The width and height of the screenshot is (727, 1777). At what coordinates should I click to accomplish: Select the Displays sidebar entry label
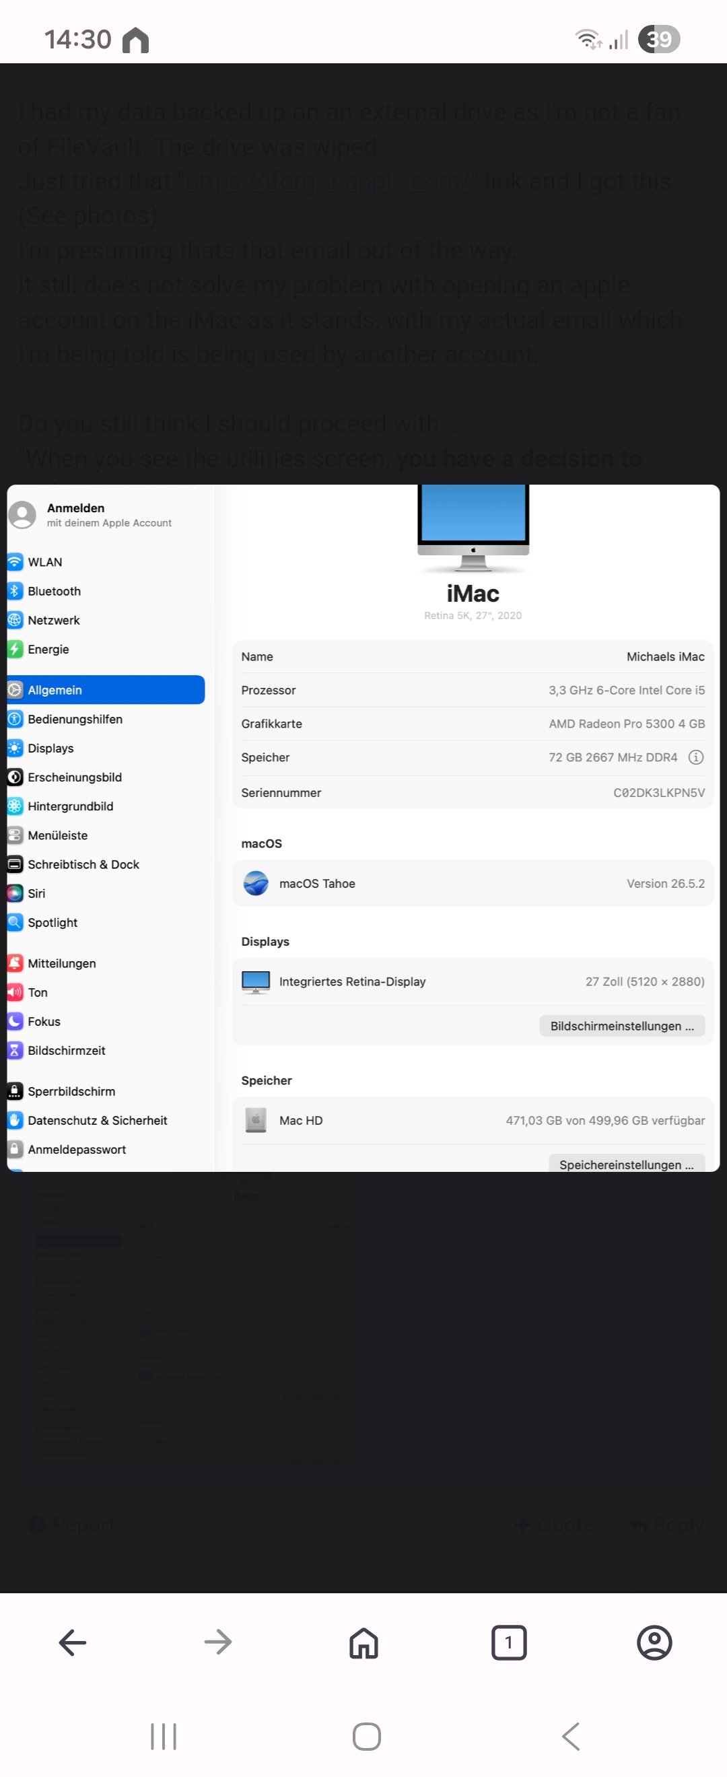click(x=50, y=748)
